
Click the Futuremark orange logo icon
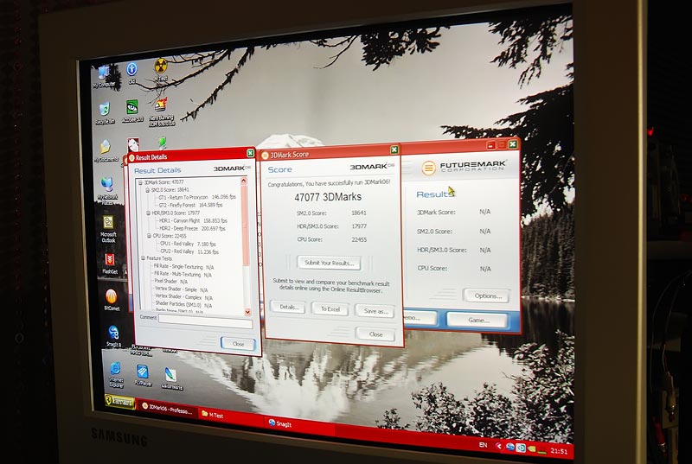[428, 168]
